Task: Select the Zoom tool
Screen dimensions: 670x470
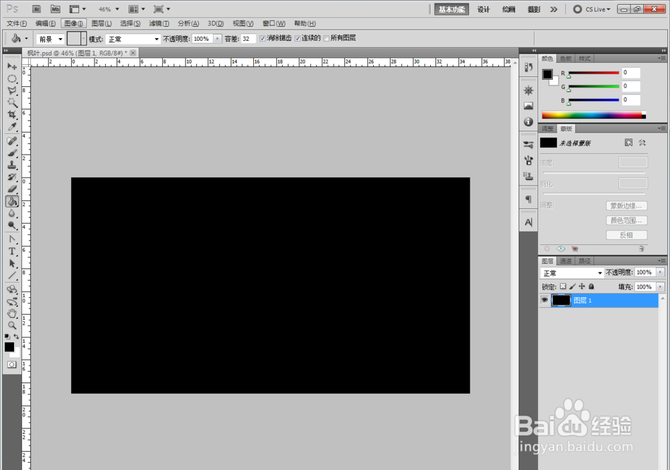Action: (12, 325)
